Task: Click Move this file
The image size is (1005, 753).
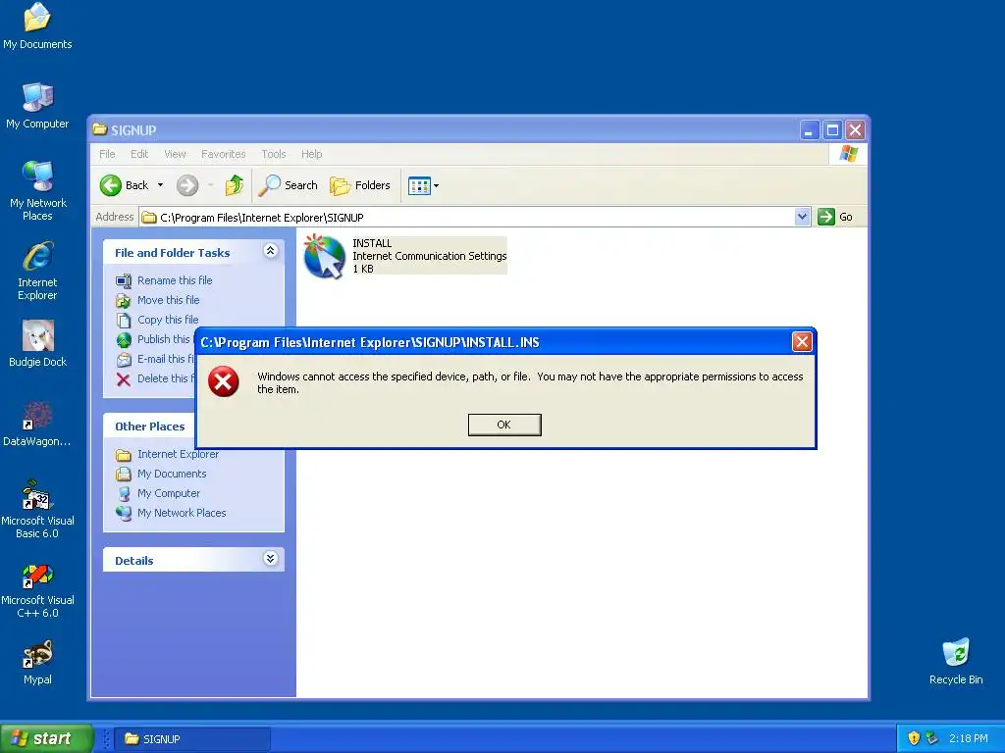Action: click(168, 300)
